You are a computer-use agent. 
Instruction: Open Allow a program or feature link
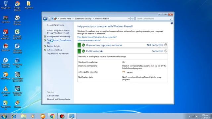pos(58,32)
